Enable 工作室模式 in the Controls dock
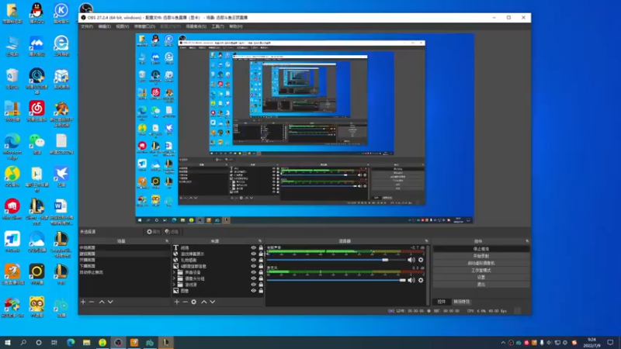621x349 pixels. [x=481, y=270]
